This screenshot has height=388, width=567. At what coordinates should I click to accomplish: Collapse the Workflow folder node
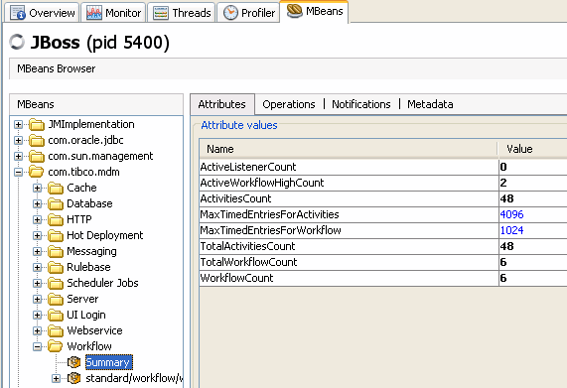tap(37, 346)
